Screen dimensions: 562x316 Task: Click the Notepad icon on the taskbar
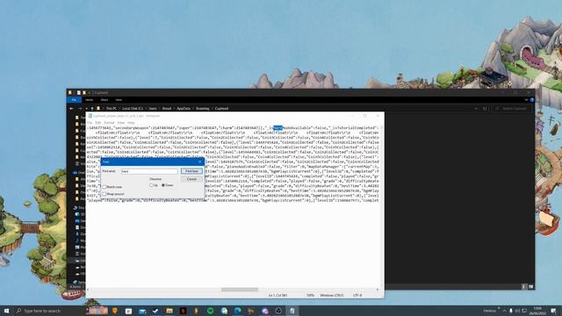pyautogui.click(x=292, y=311)
